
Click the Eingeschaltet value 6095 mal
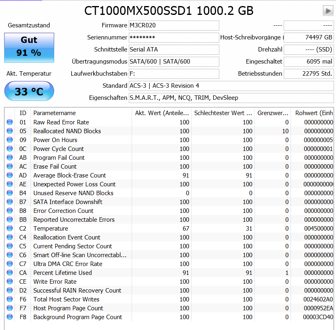click(309, 62)
